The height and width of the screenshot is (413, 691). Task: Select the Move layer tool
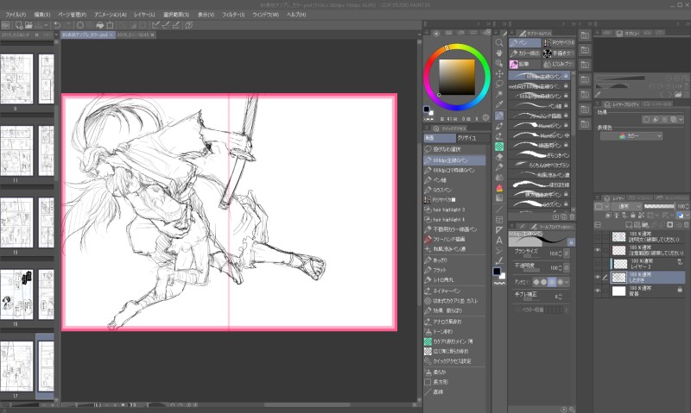[x=499, y=73]
